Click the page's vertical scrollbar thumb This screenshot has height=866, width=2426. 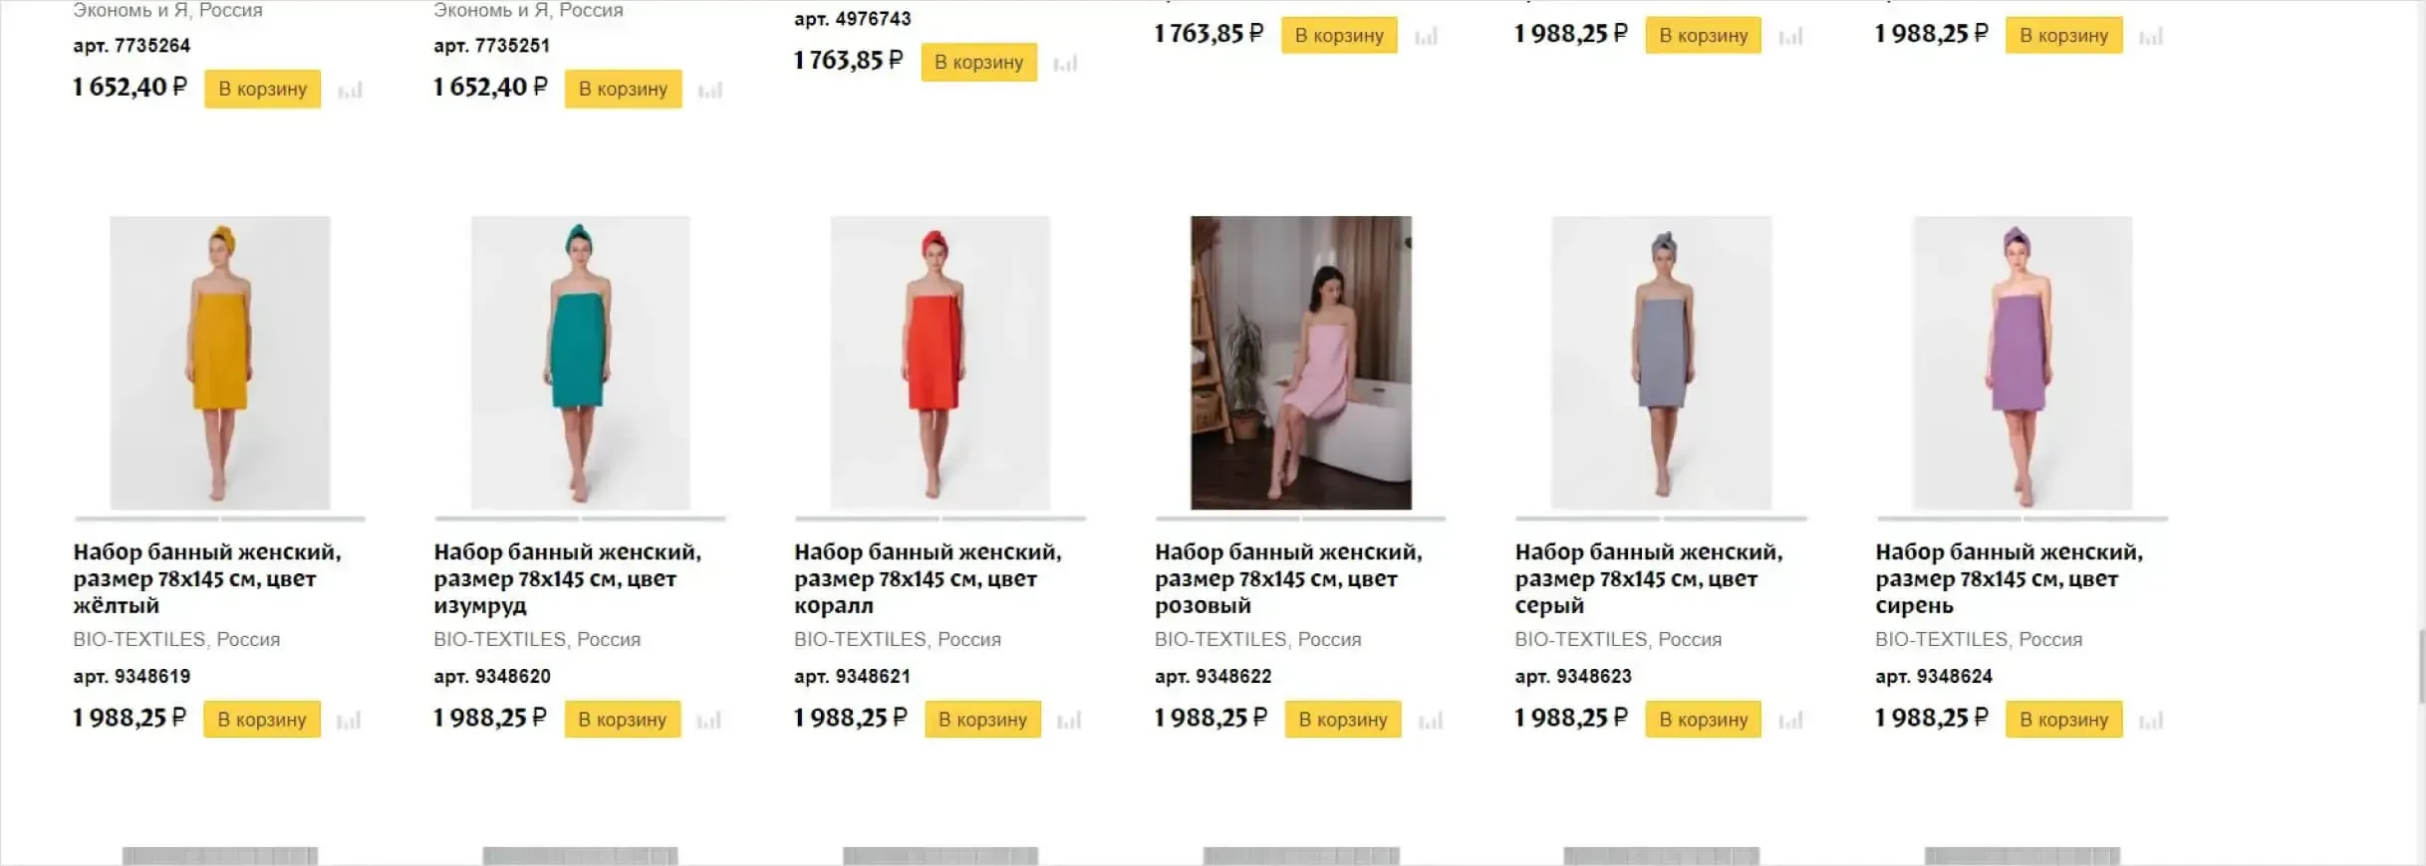2420,666
